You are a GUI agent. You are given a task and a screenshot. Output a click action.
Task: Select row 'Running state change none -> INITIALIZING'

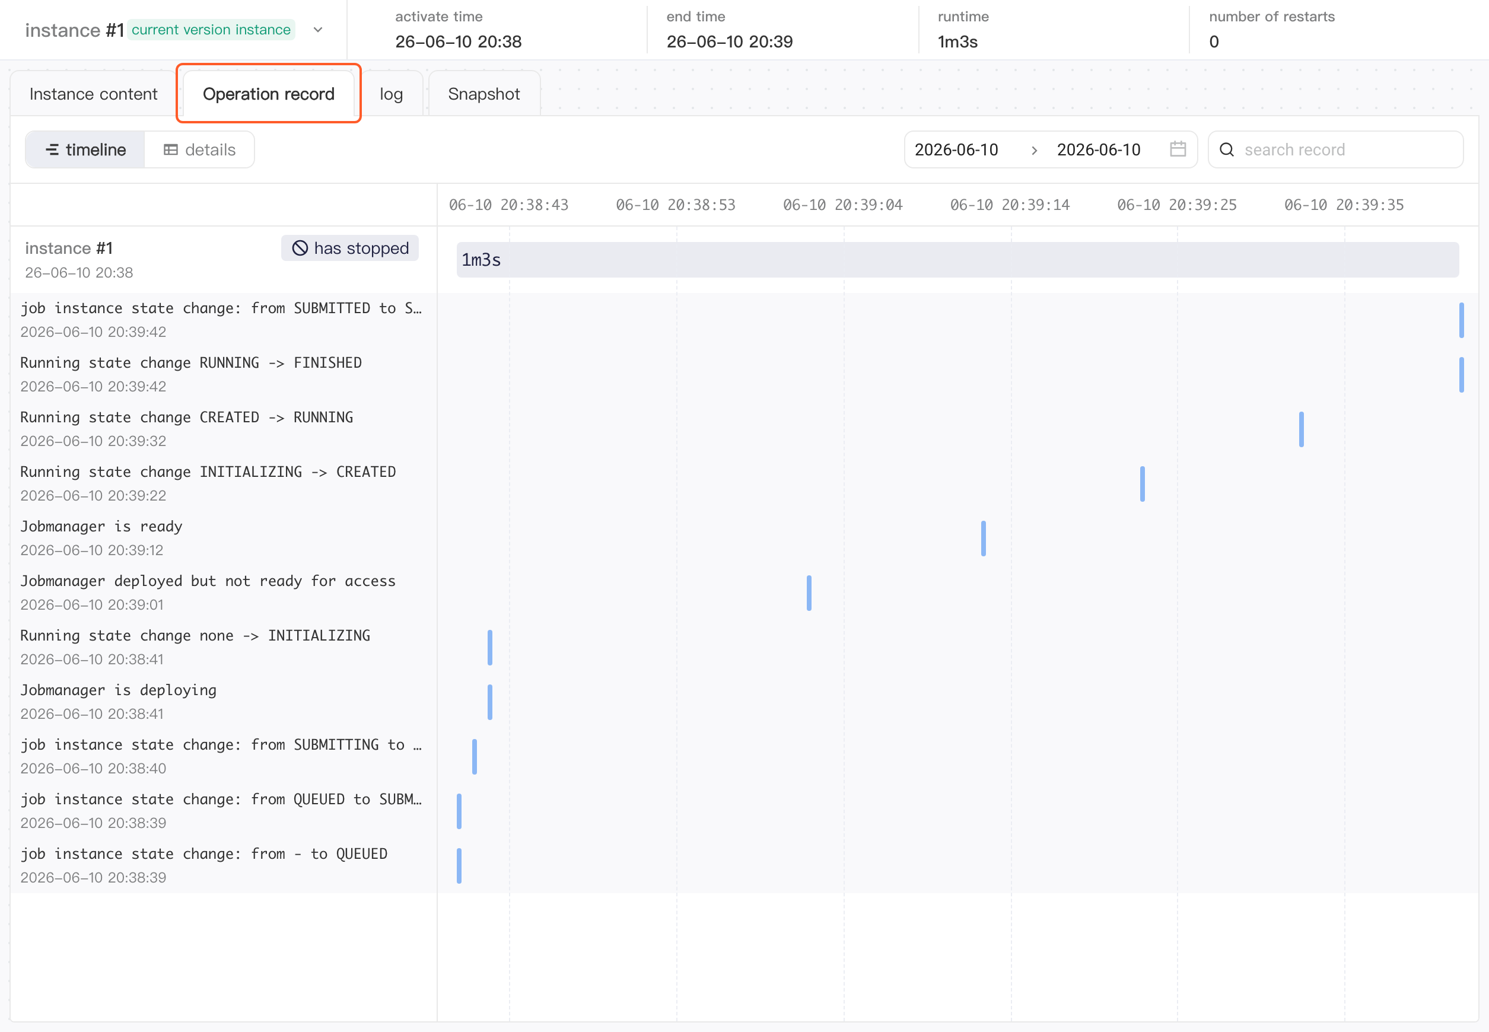click(x=223, y=646)
